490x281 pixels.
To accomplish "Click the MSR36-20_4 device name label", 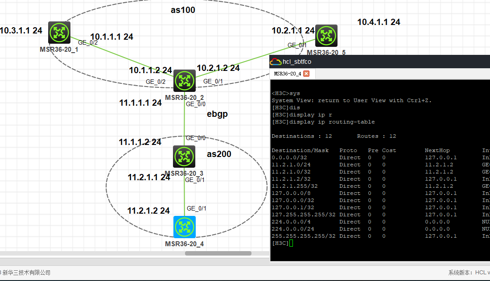I will pos(185,244).
